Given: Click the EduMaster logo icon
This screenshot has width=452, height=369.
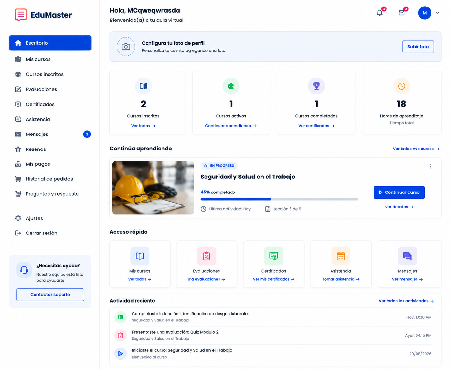Looking at the screenshot, I should (x=21, y=15).
